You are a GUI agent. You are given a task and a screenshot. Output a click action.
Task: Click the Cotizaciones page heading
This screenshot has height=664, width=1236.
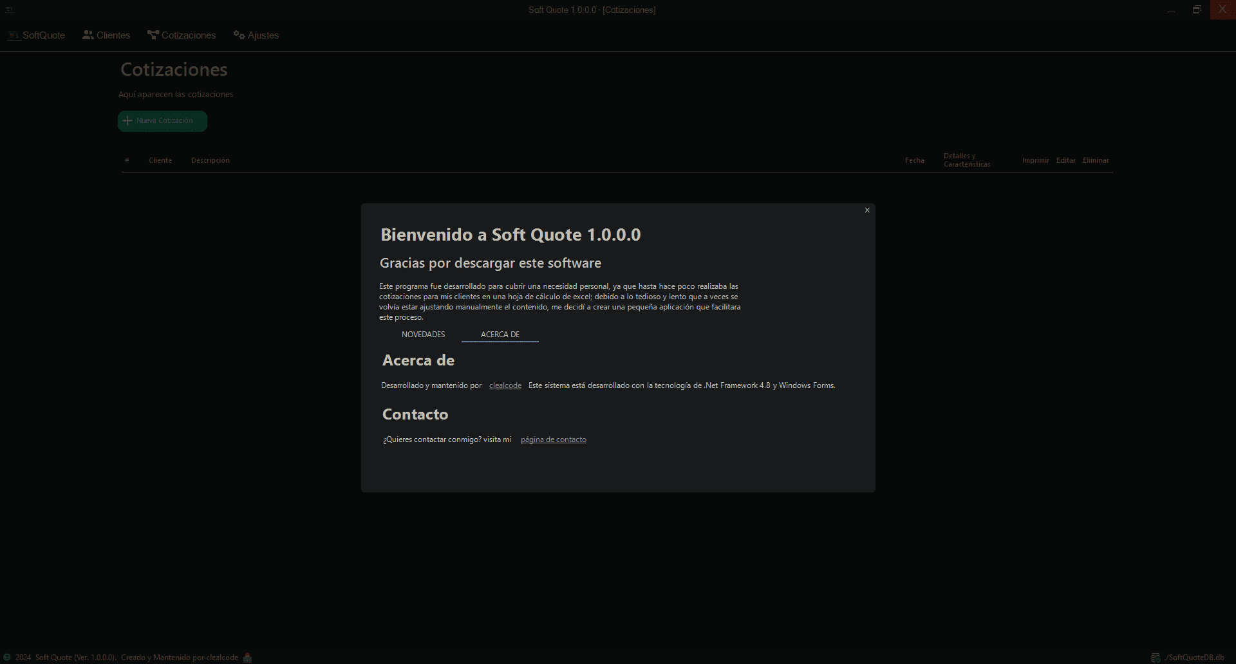(174, 69)
